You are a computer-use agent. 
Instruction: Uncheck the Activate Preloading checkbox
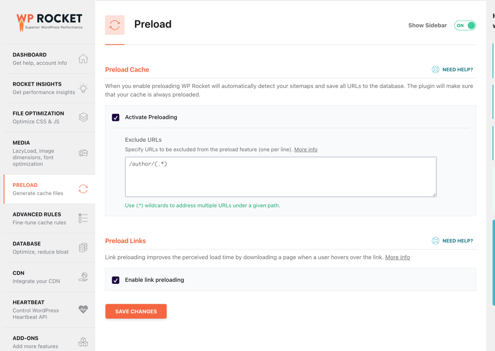116,117
